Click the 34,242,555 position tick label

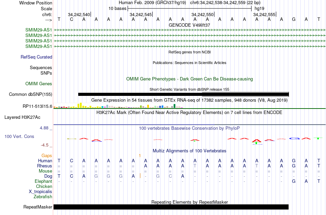(x=264, y=15)
